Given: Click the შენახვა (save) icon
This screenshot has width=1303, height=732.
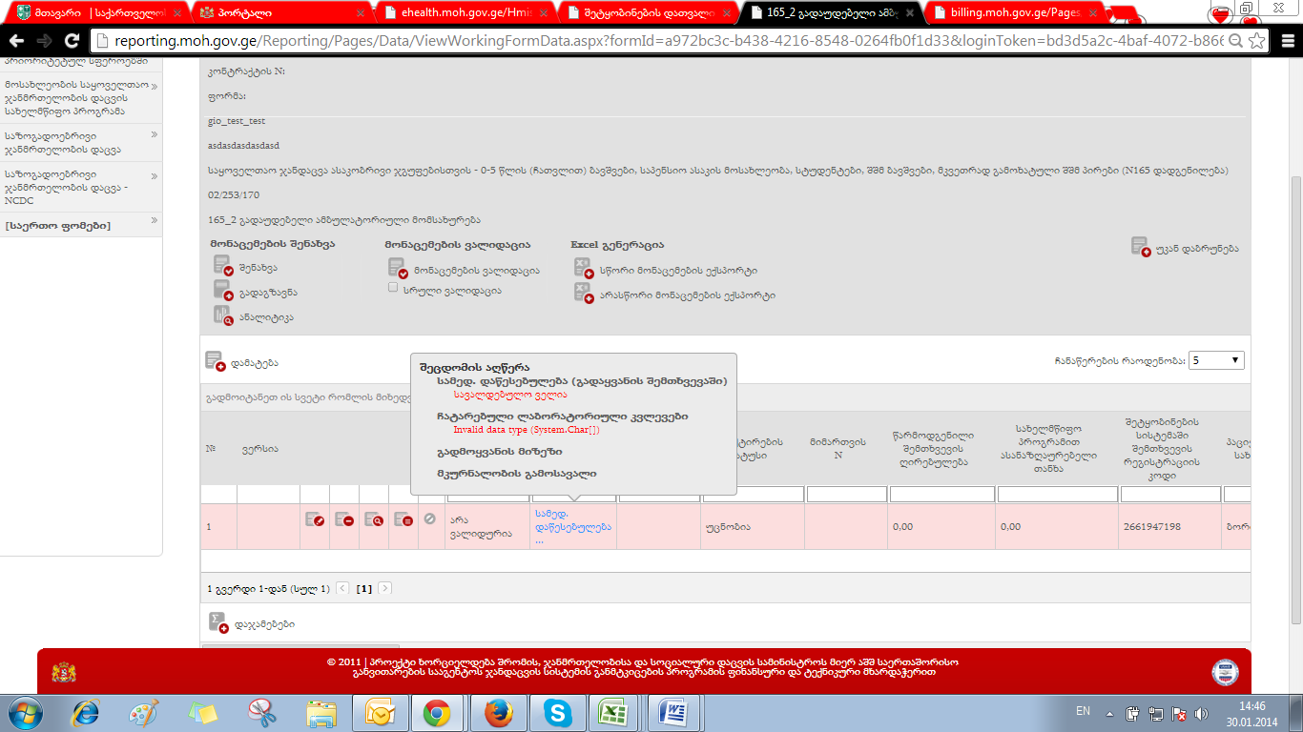Looking at the screenshot, I should coord(223,266).
